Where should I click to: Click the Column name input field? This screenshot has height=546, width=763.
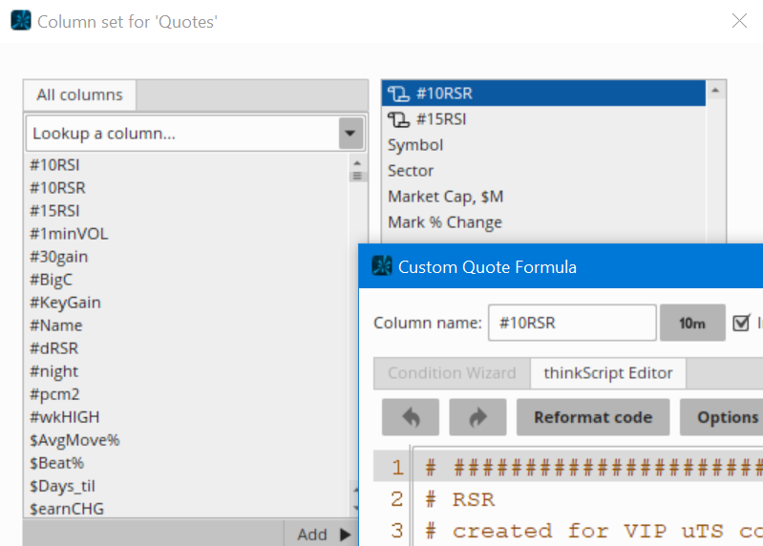(571, 323)
